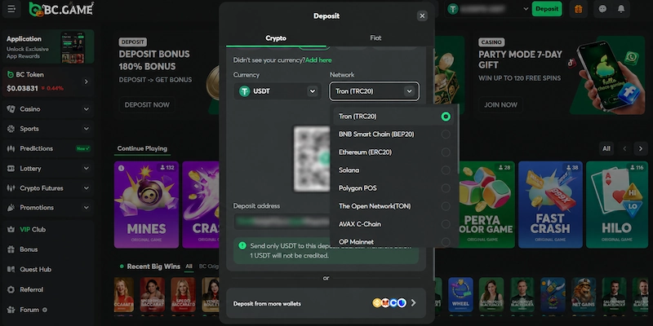Switch to the Fiat deposit tab

point(375,38)
